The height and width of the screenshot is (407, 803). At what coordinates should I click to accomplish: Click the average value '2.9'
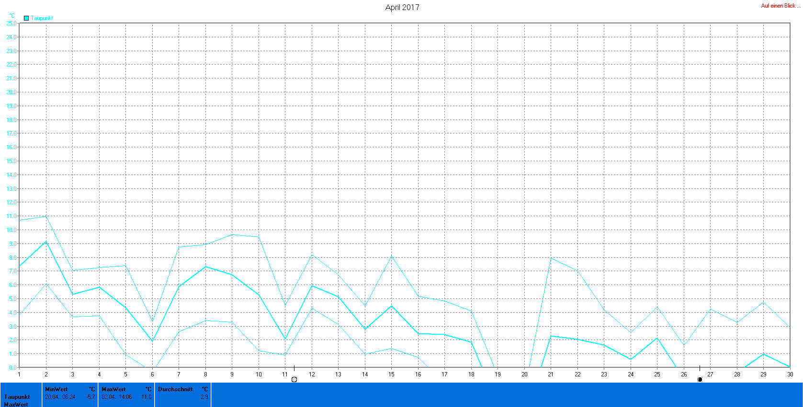click(x=204, y=397)
